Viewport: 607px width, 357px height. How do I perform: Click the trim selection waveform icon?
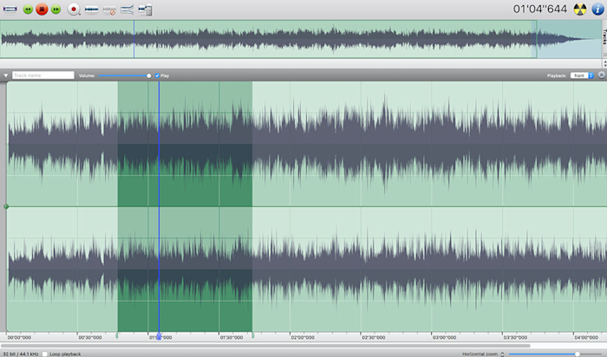(91, 10)
